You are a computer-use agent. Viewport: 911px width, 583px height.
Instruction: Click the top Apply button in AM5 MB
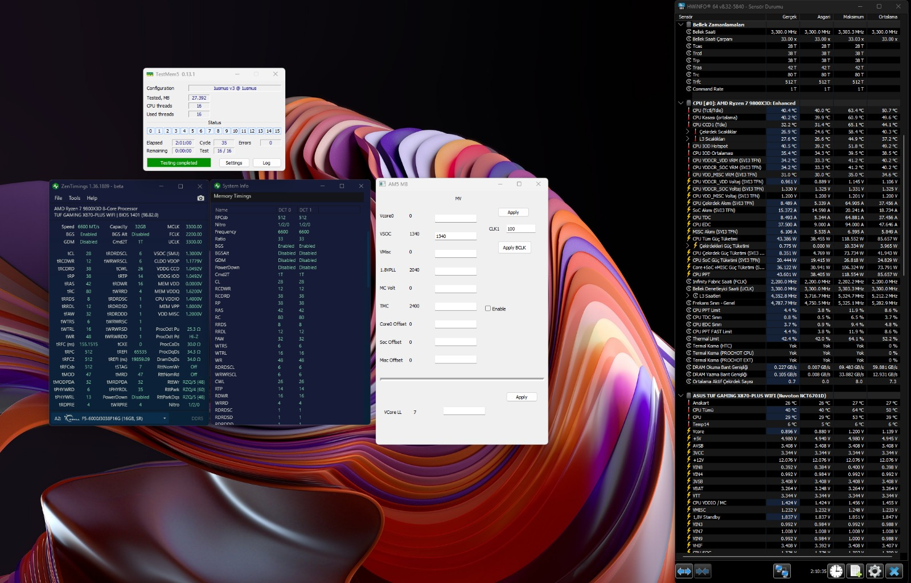[513, 212]
